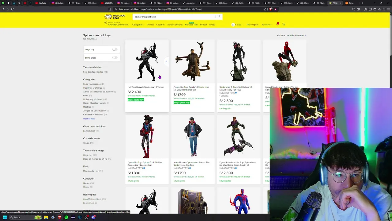Open OBS Studio from taskbar
Screen dimensions: 392x221
tap(87, 217)
